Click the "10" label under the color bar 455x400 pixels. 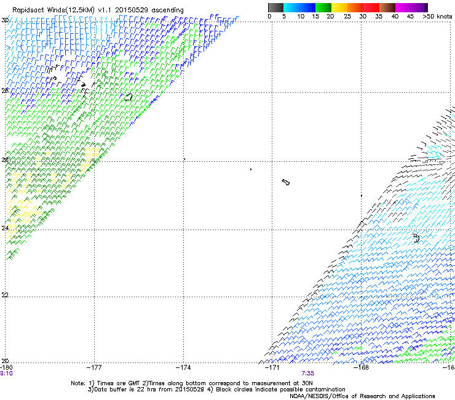point(301,17)
